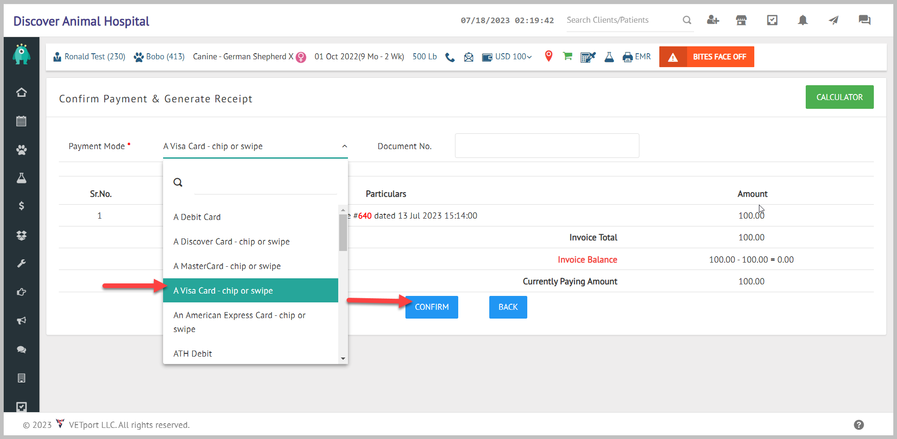Open the speech bubbles icon in sidebar
The image size is (897, 439).
pyautogui.click(x=21, y=349)
